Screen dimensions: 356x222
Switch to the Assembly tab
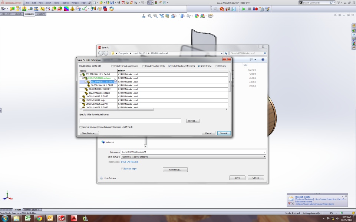tap(6, 14)
